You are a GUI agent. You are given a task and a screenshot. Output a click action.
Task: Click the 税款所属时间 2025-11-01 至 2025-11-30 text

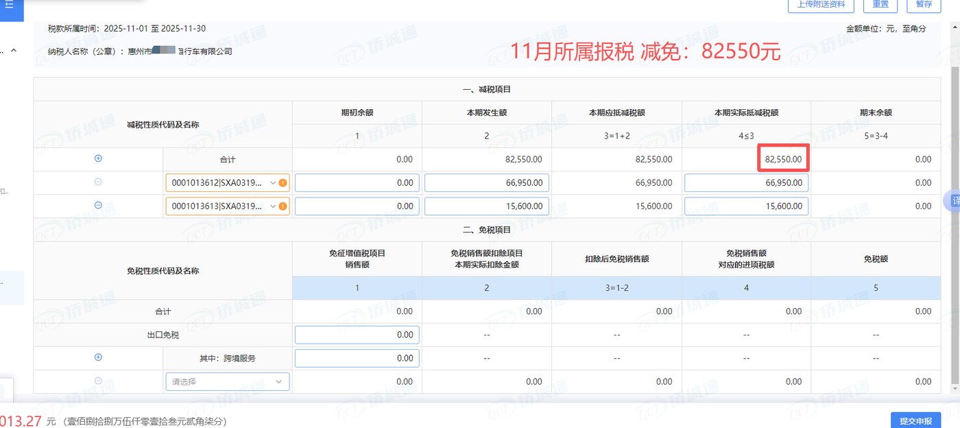pos(127,29)
